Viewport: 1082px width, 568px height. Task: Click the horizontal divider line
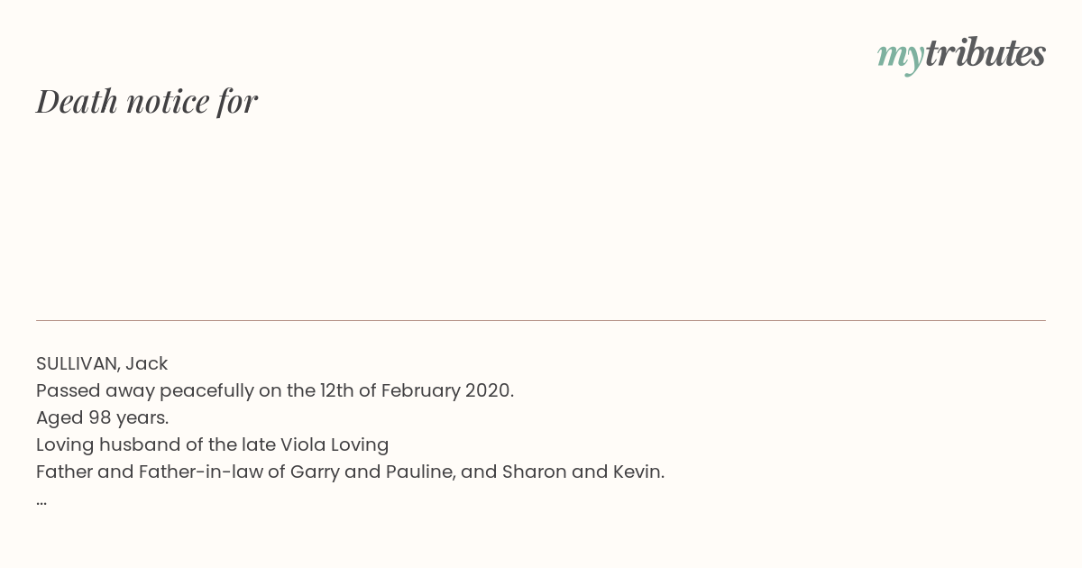pos(541,320)
